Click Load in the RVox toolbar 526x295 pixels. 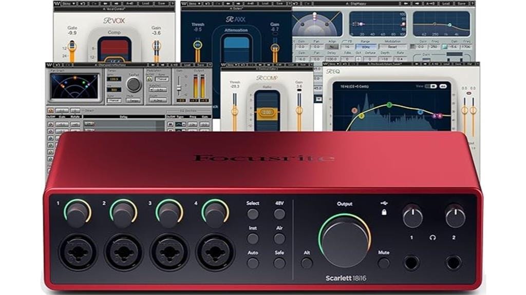(145, 4)
